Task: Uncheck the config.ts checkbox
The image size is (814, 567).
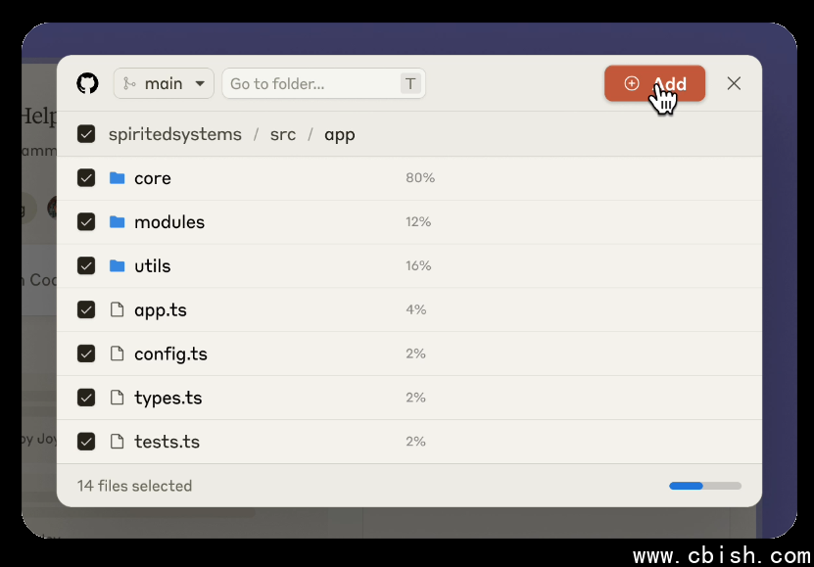Action: click(x=86, y=354)
